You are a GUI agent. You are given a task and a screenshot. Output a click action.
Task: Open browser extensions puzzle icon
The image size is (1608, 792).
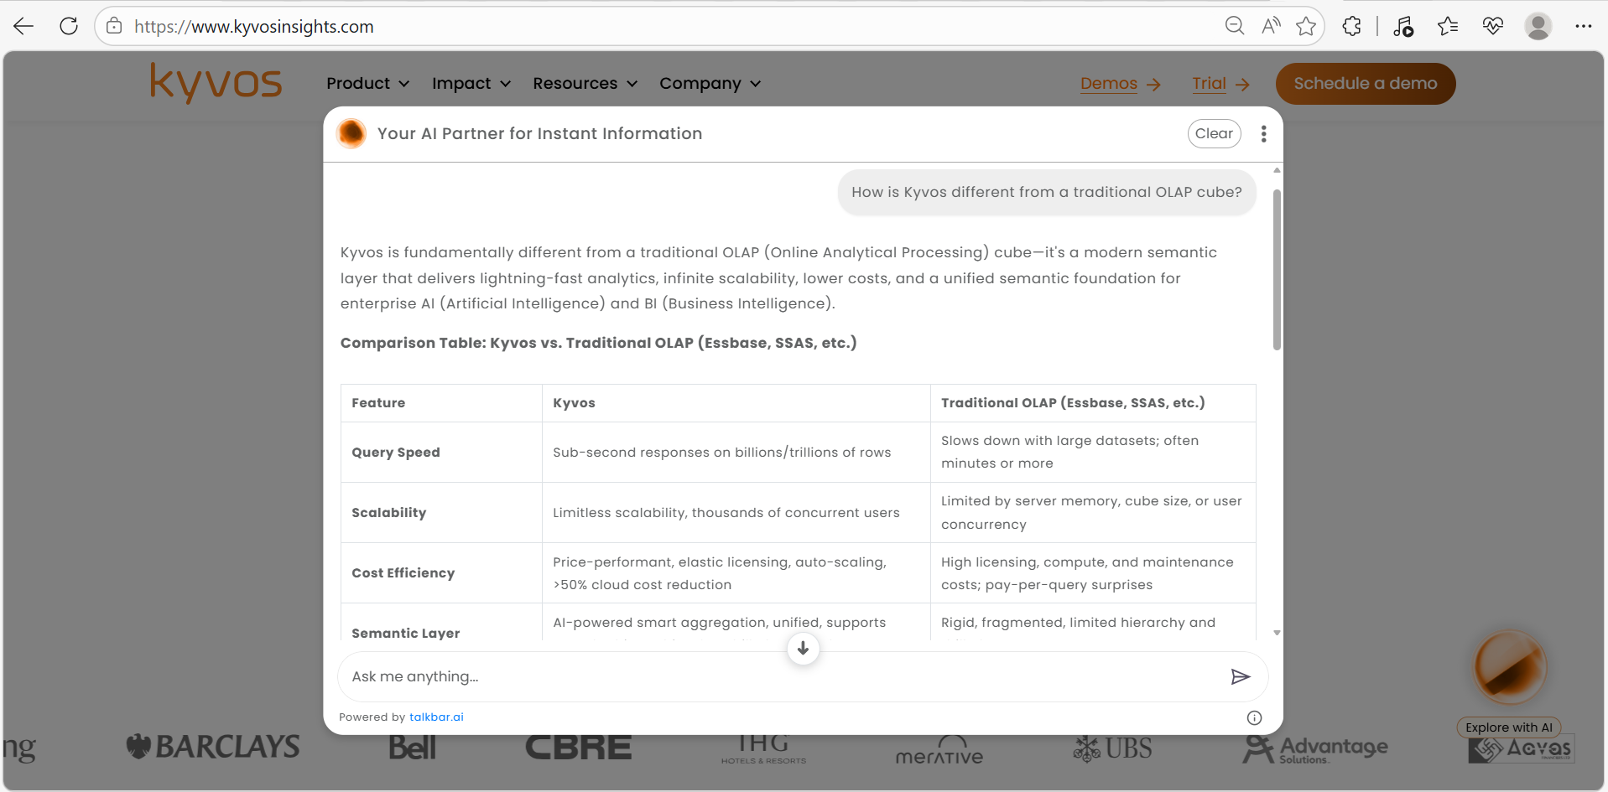tap(1351, 26)
